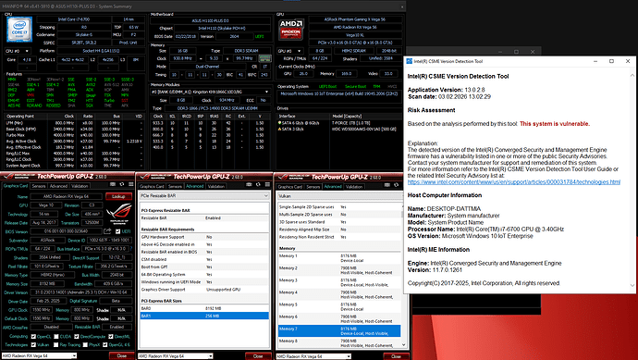Click the CSME Detection Tool title bar icon
This screenshot has width=638, height=360.
click(x=410, y=61)
